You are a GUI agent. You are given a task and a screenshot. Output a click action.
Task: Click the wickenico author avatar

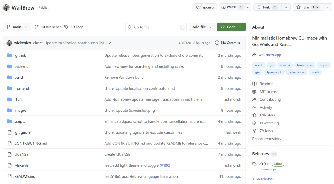tap(9, 43)
